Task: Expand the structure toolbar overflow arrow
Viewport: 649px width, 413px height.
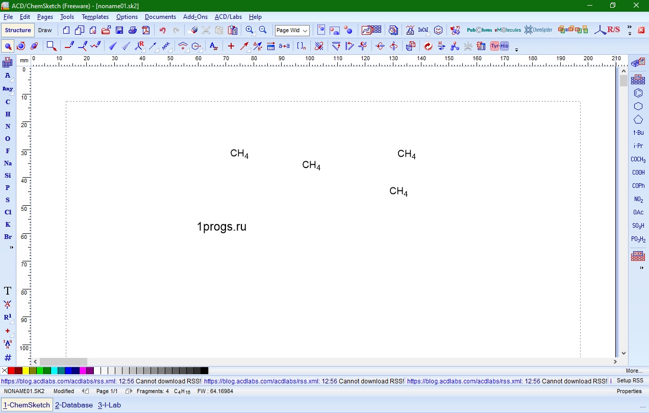Action: click(x=517, y=50)
